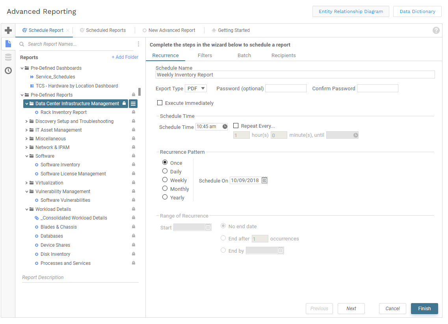
Task: Click the plus add icon in the sidebar
Action: coord(8,30)
